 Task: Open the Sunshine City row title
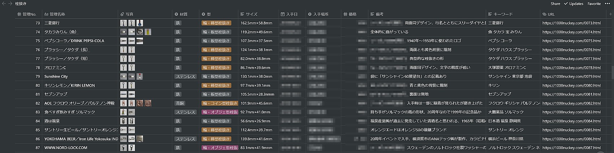click(56, 77)
